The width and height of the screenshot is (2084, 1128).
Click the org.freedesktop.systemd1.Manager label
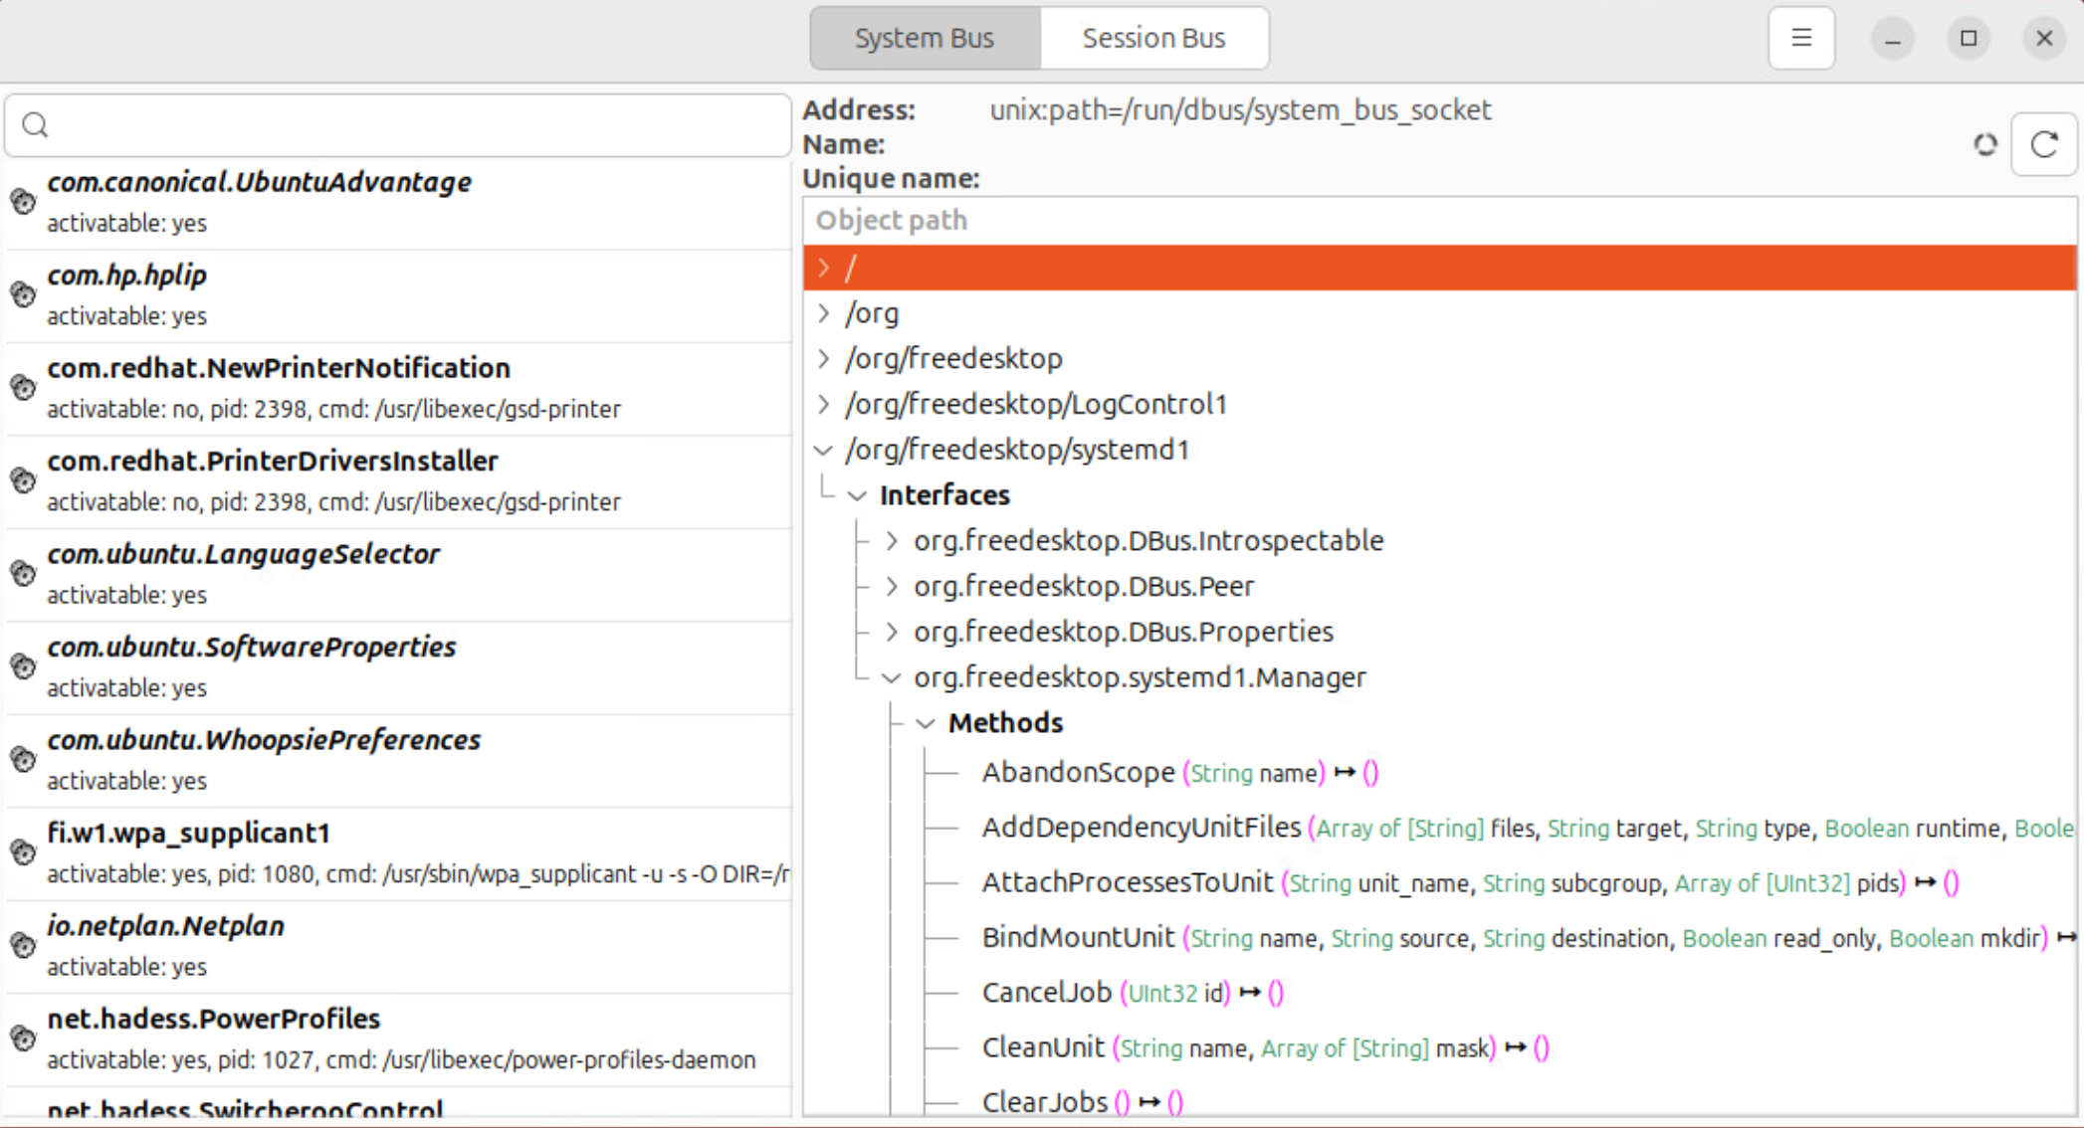1140,677
